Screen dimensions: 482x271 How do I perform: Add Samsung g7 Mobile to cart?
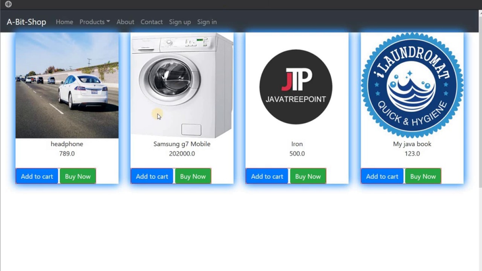(152, 176)
